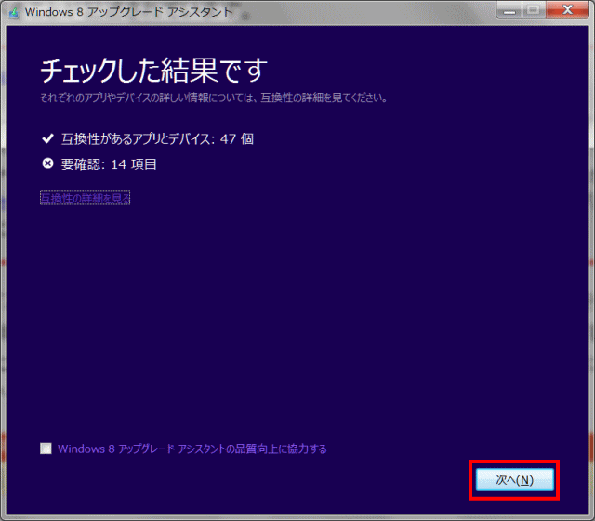The width and height of the screenshot is (595, 521).
Task: Click the disabled maximize button
Action: (534, 10)
